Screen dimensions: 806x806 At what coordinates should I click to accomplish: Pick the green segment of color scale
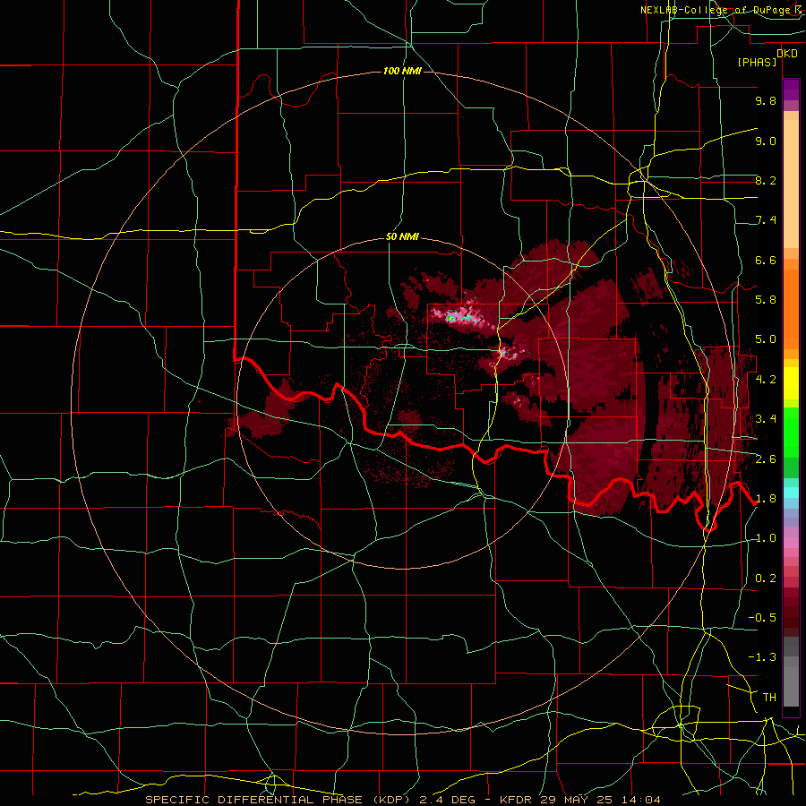point(791,432)
